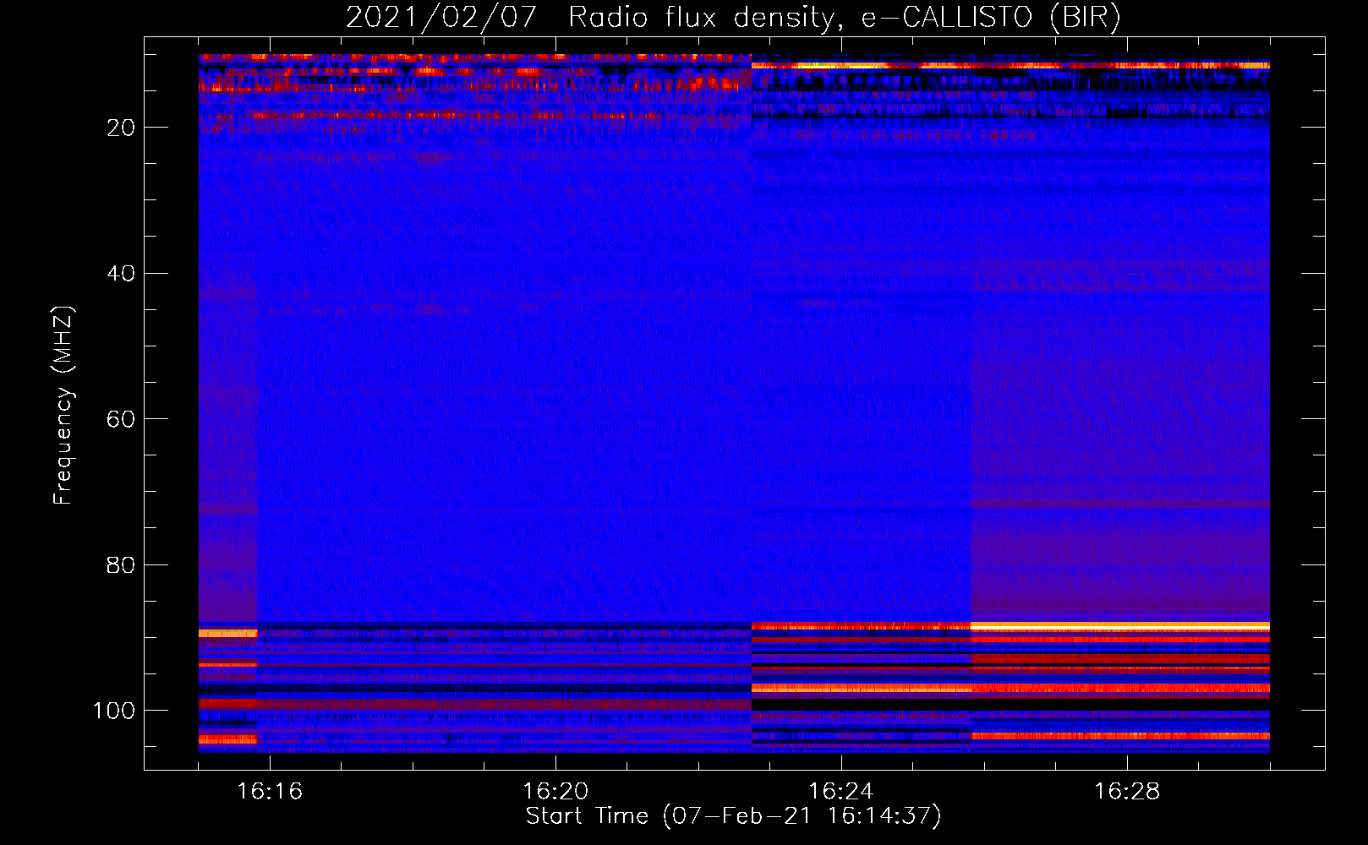This screenshot has width=1368, height=845.
Task: Click the "20" frequency tick label
Action: [122, 128]
